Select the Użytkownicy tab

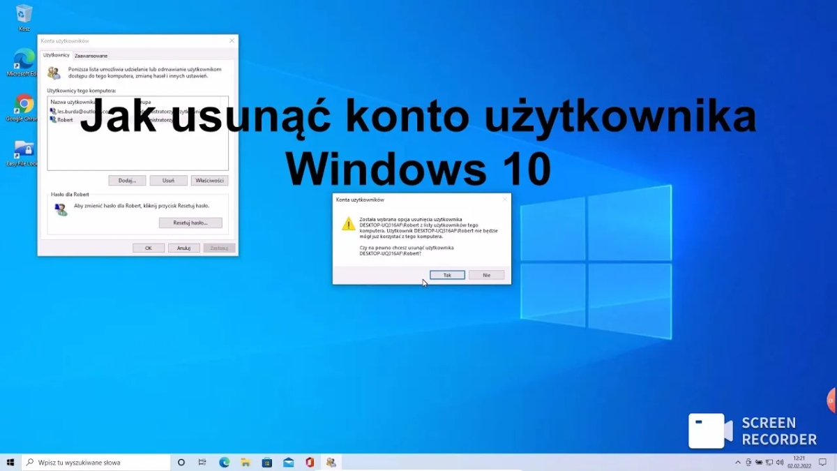tap(56, 55)
